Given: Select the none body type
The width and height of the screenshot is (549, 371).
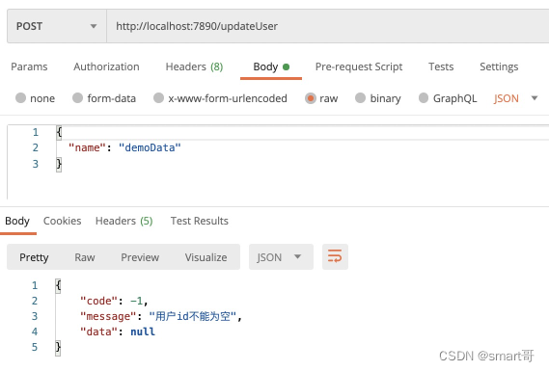Looking at the screenshot, I should 35,98.
